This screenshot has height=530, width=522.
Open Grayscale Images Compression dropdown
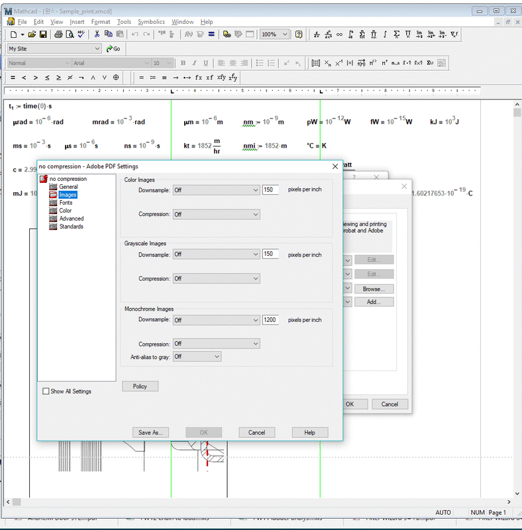pyautogui.click(x=217, y=278)
